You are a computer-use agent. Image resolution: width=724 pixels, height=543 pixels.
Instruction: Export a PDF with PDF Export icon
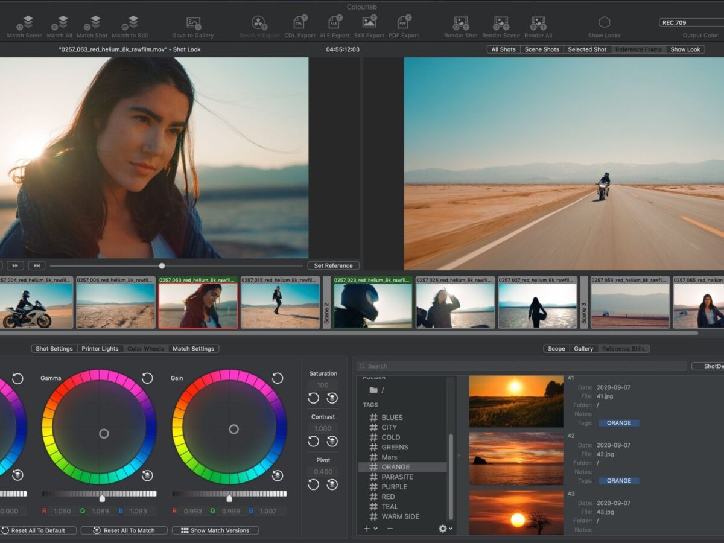point(404,23)
